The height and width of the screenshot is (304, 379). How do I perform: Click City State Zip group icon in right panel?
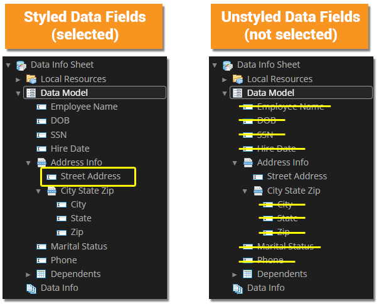(x=258, y=191)
